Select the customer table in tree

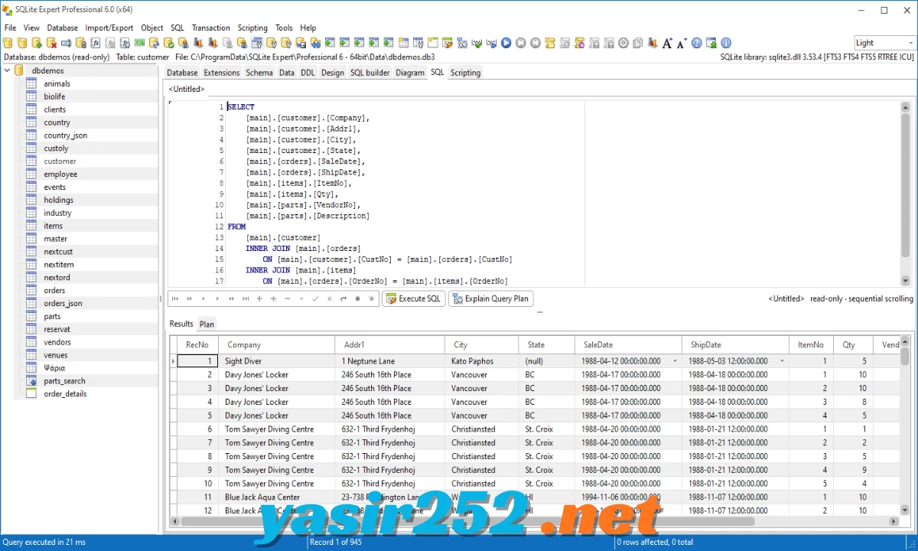pyautogui.click(x=60, y=161)
